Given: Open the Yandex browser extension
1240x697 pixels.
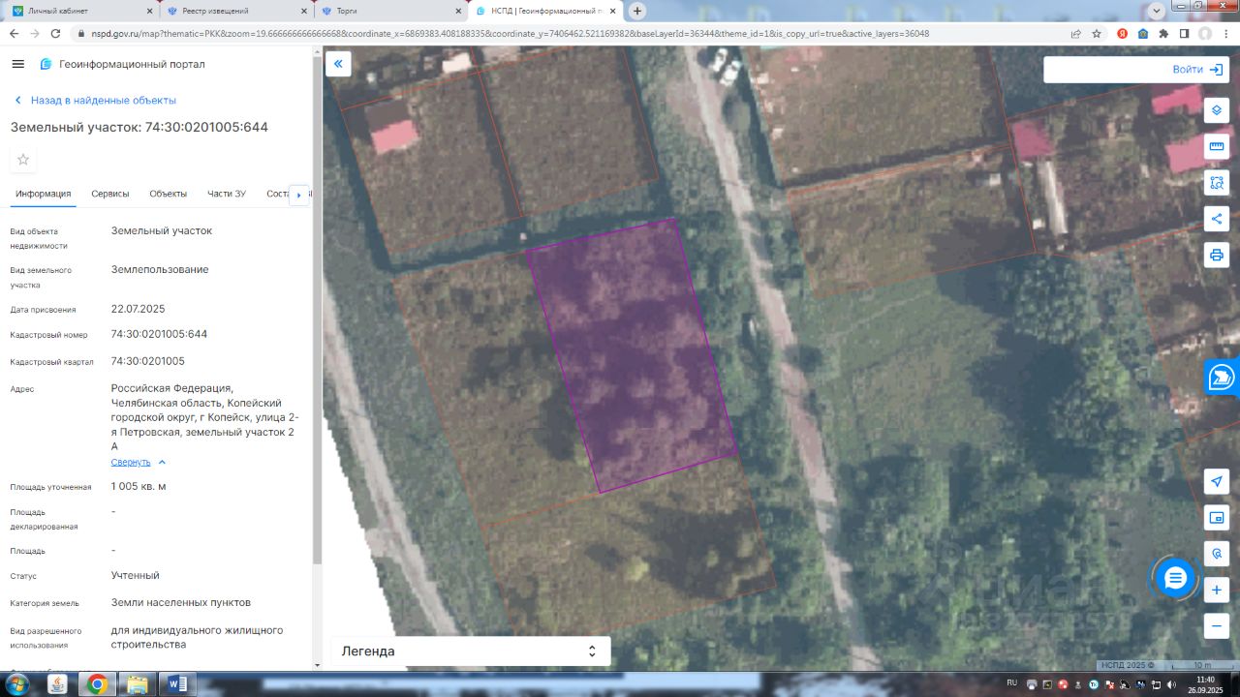Looking at the screenshot, I should [x=1122, y=33].
